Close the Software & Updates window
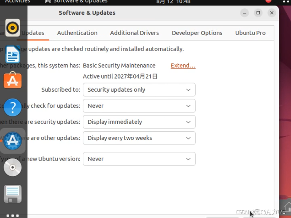This screenshot has height=218, width=291. [x=272, y=13]
